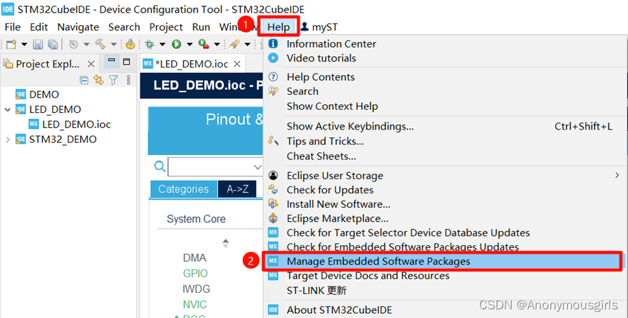628x318 pixels.
Task: Click the peripheral search magnifier icon
Action: click(160, 166)
